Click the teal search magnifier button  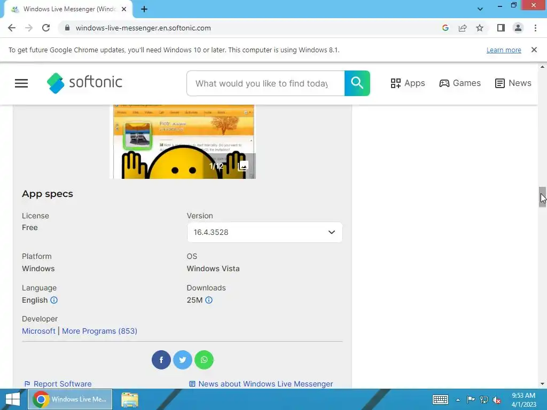click(357, 83)
